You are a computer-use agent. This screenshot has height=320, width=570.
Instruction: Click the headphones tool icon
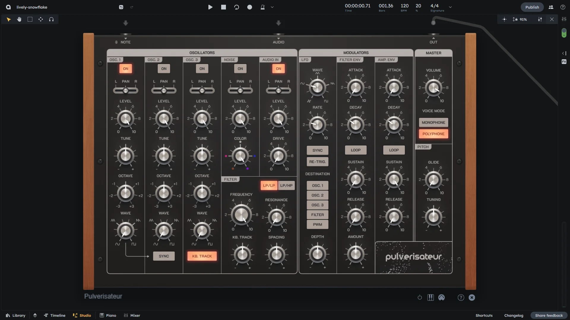51,20
